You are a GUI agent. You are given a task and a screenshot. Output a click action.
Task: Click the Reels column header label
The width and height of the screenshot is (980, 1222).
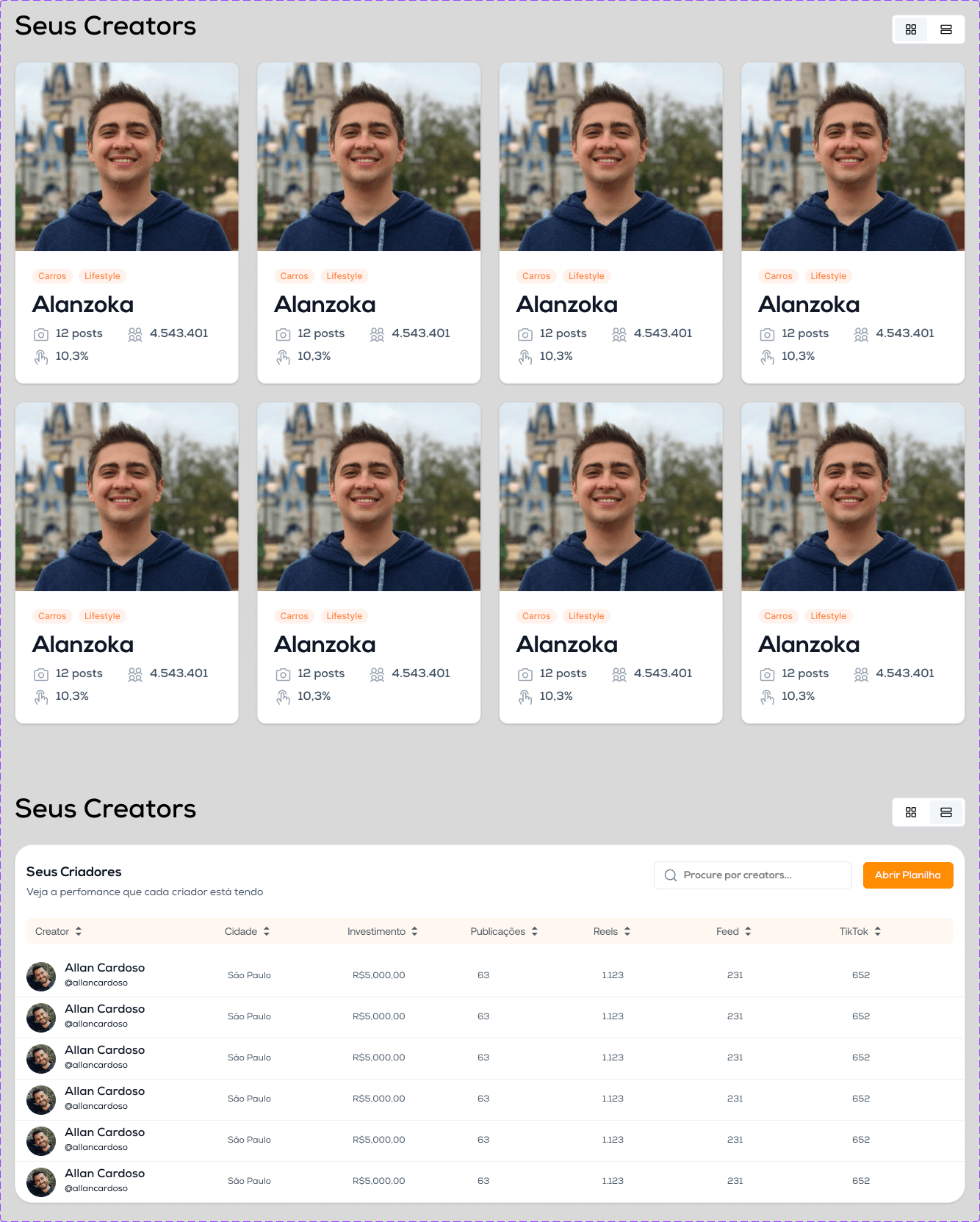605,931
